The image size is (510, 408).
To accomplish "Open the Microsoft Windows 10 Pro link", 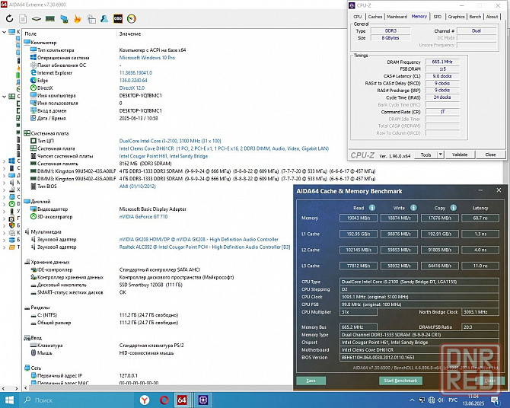I will 147,58.
